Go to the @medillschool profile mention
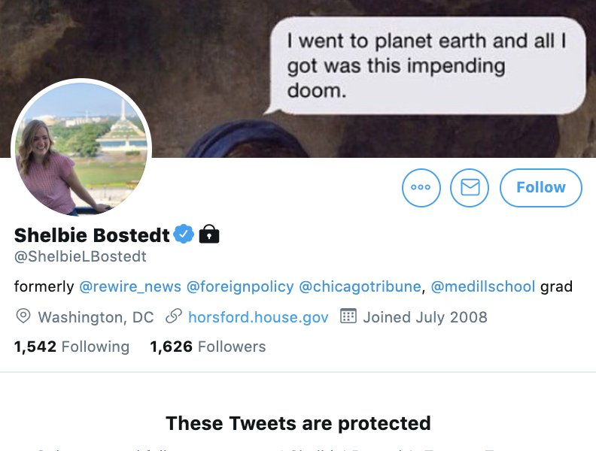 coord(483,286)
